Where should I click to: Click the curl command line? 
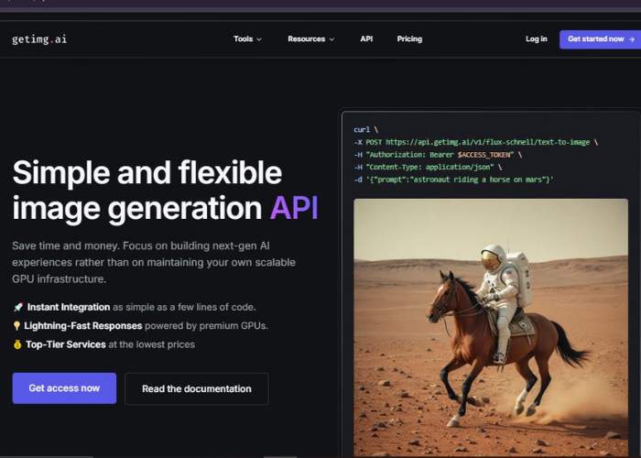(366, 129)
